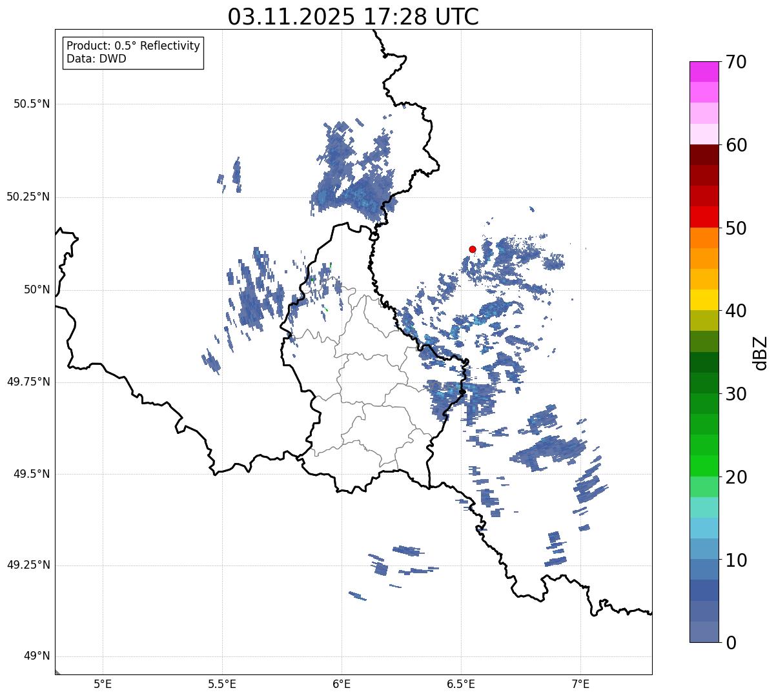Click the bright green colorbar swatch above 20
776x697 pixels.
coord(704,466)
